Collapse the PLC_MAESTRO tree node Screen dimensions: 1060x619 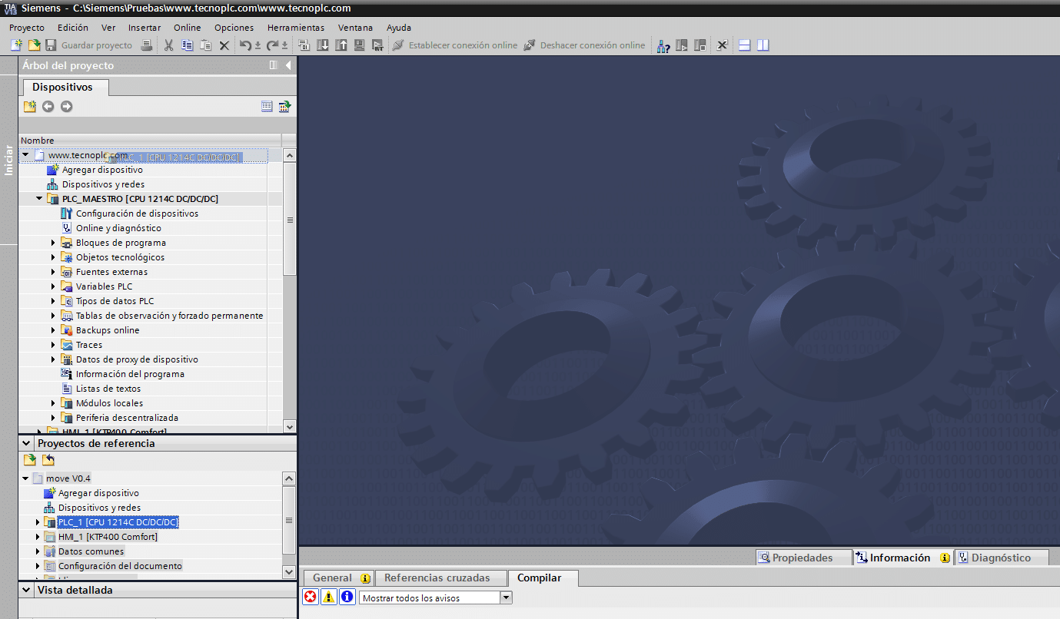click(39, 199)
